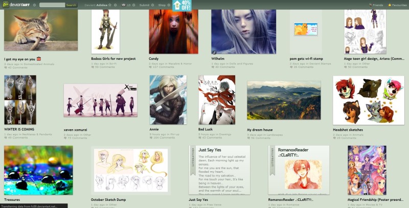Open the 'Annie' title link

click(x=154, y=129)
